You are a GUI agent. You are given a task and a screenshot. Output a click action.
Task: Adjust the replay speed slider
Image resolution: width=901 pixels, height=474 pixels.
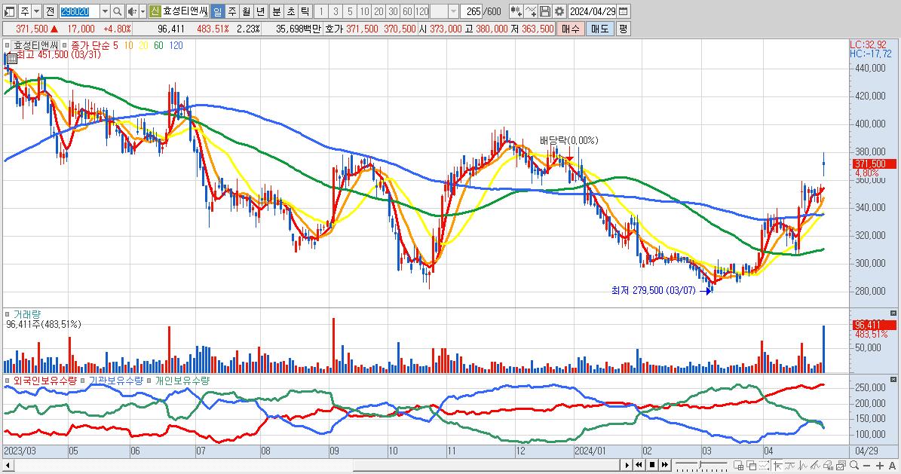[x=700, y=465]
